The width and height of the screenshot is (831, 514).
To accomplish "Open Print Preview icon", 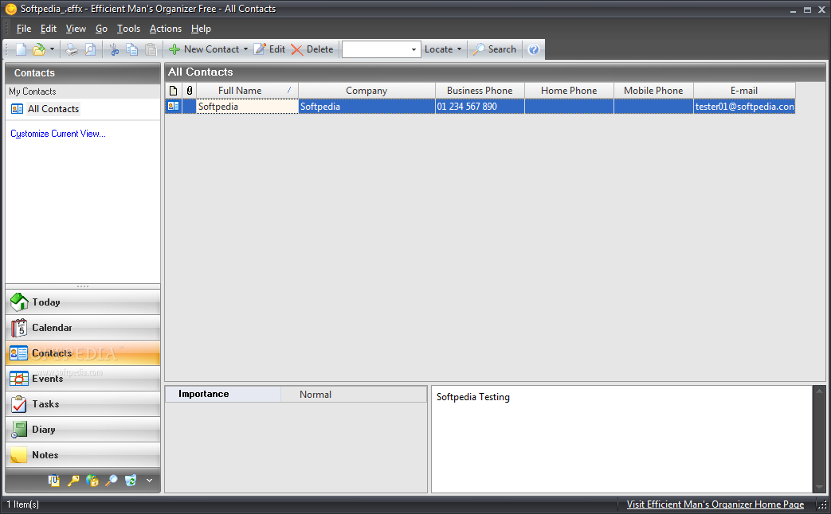I will (x=91, y=49).
